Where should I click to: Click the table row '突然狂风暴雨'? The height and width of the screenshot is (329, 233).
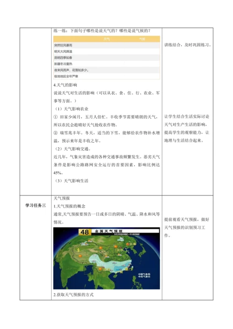[x=107, y=45]
